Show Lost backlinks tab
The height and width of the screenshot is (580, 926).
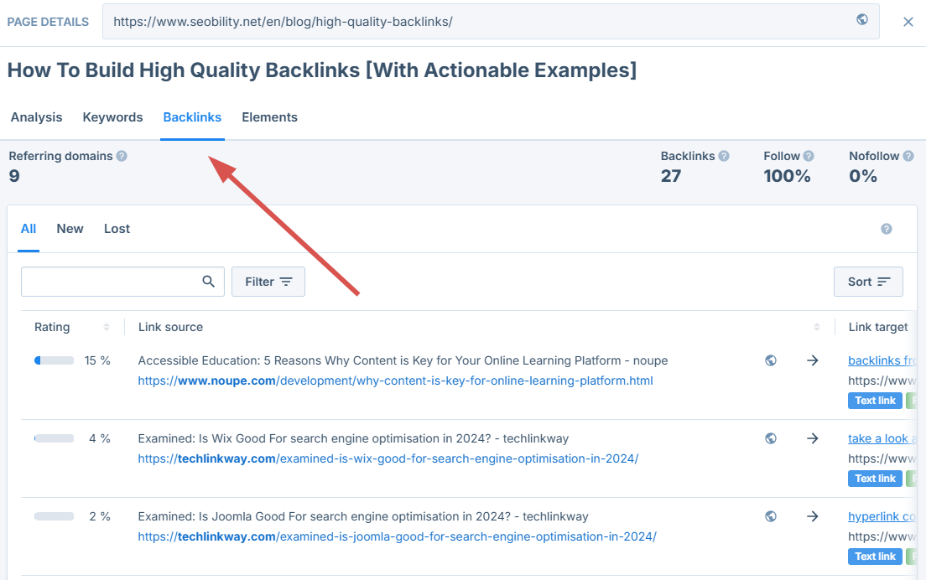pos(117,229)
